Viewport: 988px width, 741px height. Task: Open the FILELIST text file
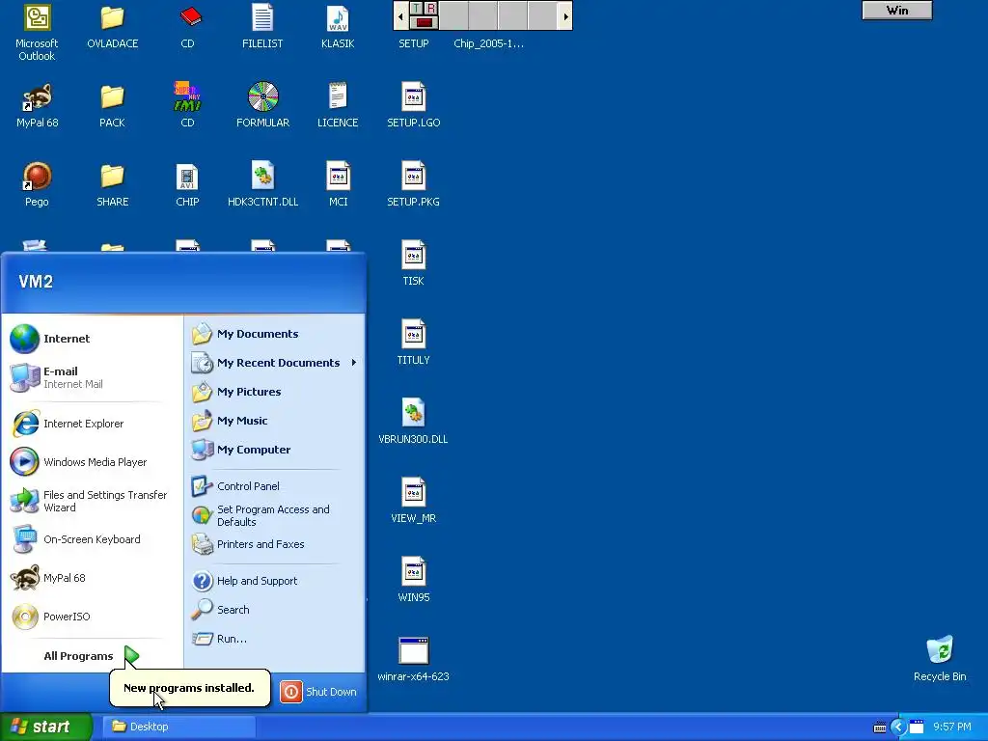point(262,28)
